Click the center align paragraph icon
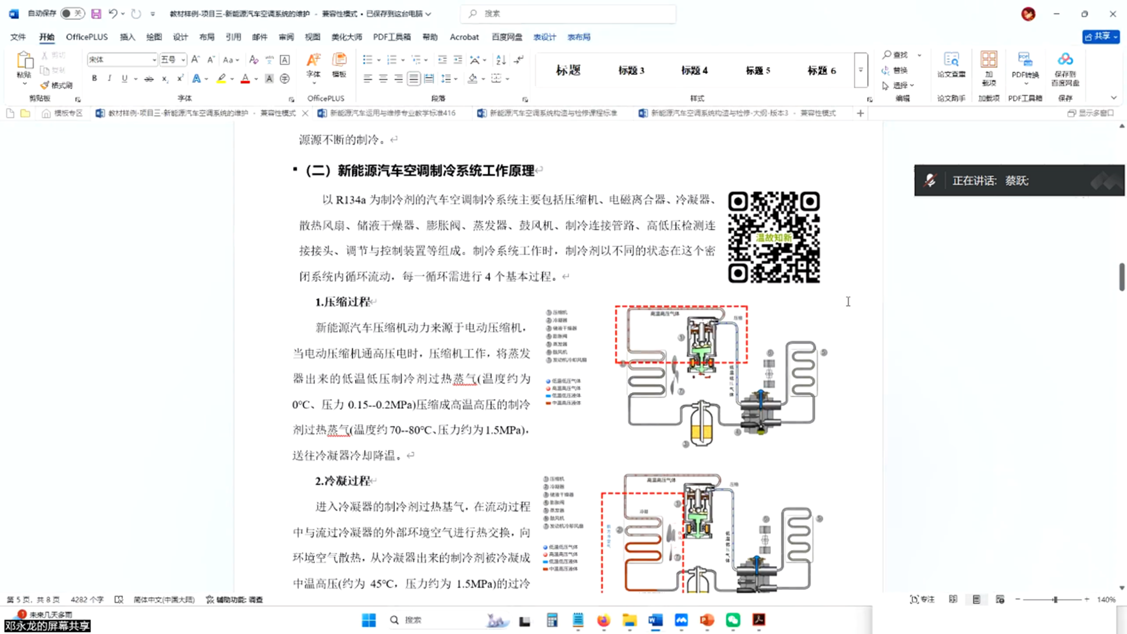Screen dimensions: 1127x634 click(x=383, y=79)
